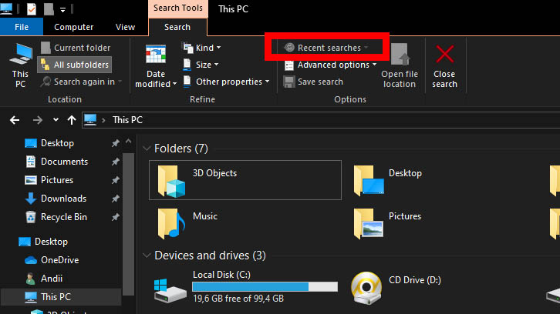Click pin icon next to Documents
The height and width of the screenshot is (314, 560).
pos(115,162)
